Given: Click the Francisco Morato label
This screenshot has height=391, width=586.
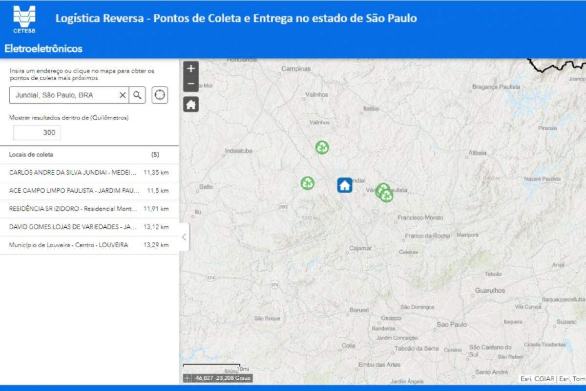Looking at the screenshot, I should point(420,217).
